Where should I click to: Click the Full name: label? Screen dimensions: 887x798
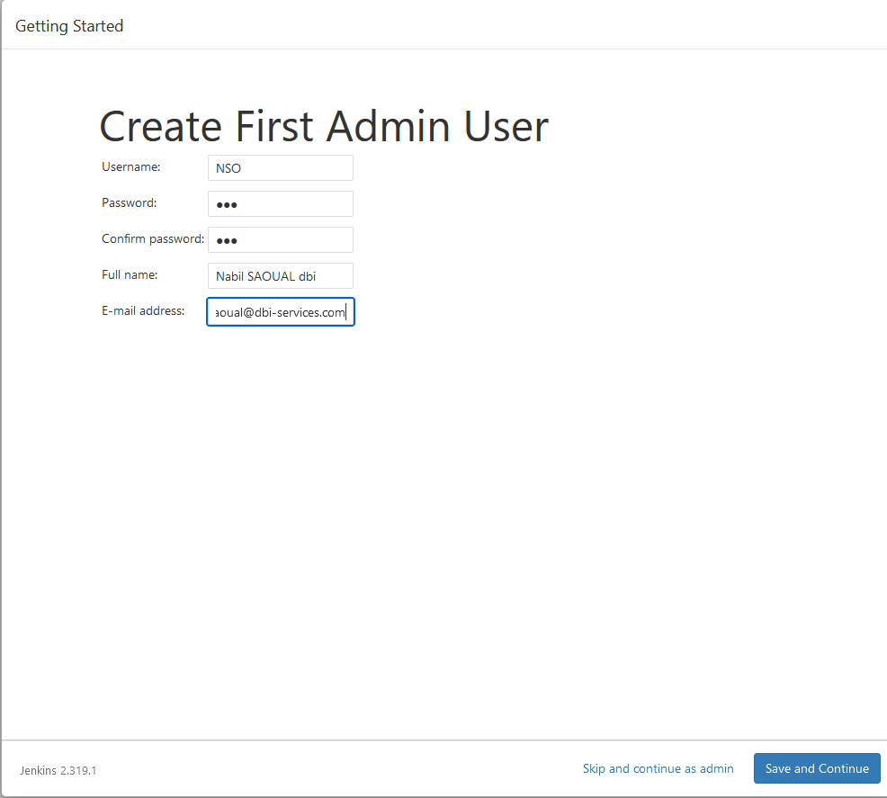coord(130,275)
